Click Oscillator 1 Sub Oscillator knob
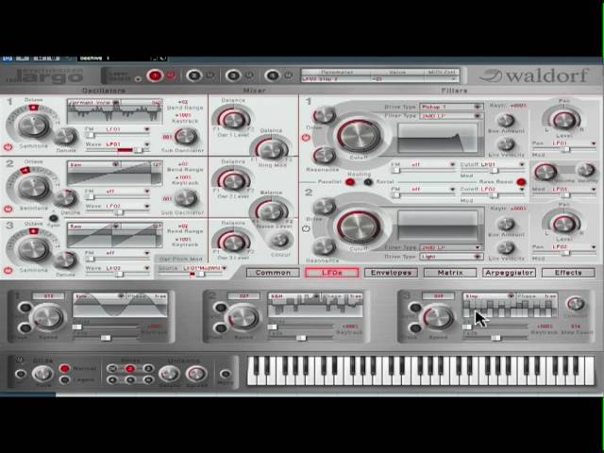The image size is (604, 453). [x=186, y=136]
